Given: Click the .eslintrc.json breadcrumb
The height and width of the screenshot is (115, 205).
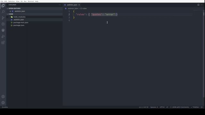Looking at the screenshot, I should click(73, 9).
